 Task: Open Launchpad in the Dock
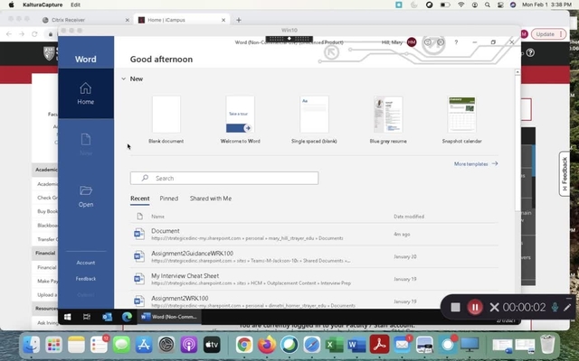pyautogui.click(x=54, y=345)
